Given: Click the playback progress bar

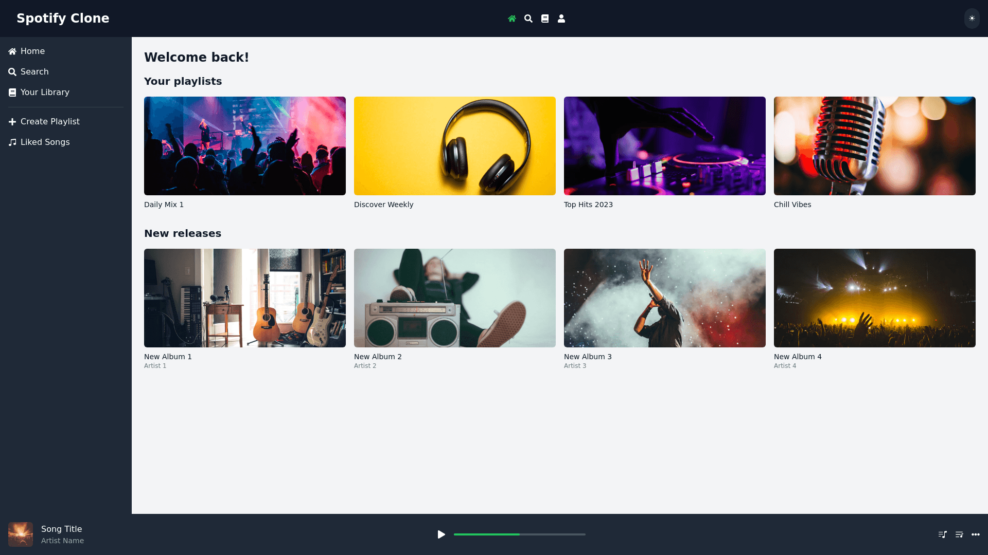Looking at the screenshot, I should (519, 534).
